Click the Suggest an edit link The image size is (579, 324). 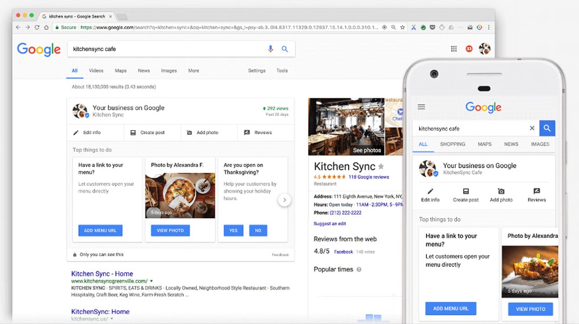[x=330, y=224]
